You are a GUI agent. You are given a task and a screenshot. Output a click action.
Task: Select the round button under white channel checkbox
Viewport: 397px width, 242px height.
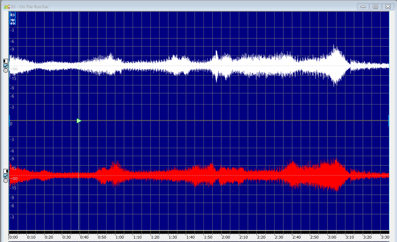(x=5, y=70)
